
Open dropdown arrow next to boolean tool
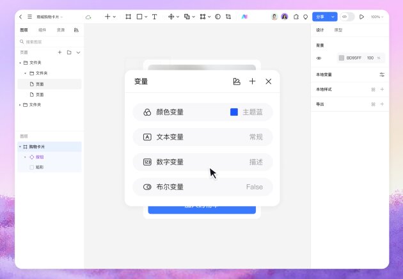tap(194, 17)
